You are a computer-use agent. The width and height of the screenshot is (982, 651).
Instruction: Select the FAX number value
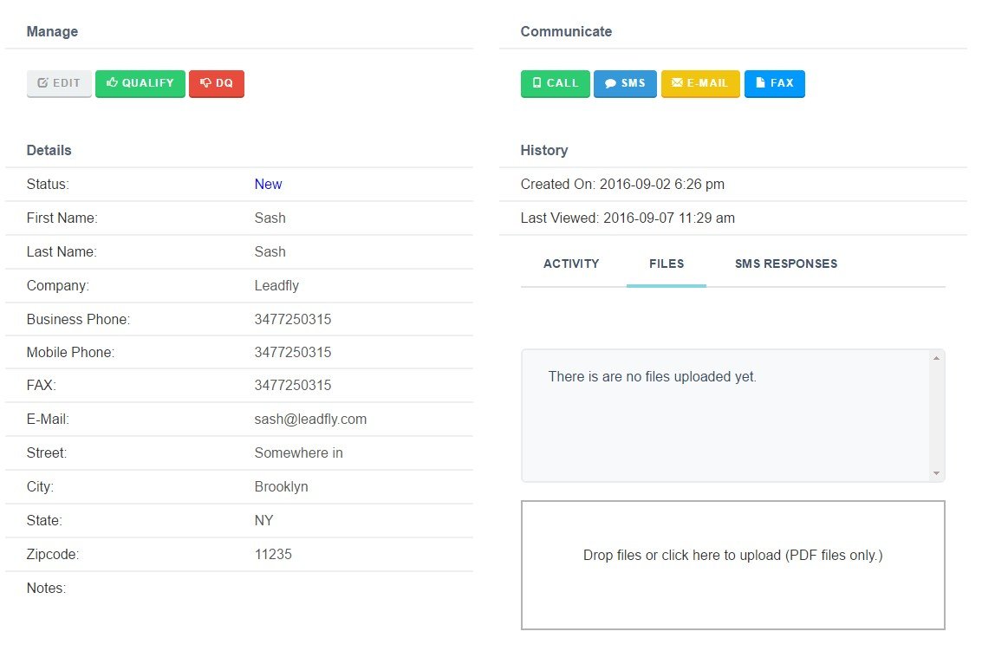tap(292, 386)
